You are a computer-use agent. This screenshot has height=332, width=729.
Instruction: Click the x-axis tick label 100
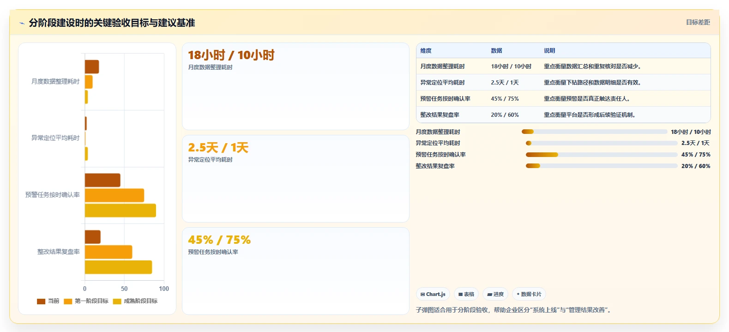[164, 289]
